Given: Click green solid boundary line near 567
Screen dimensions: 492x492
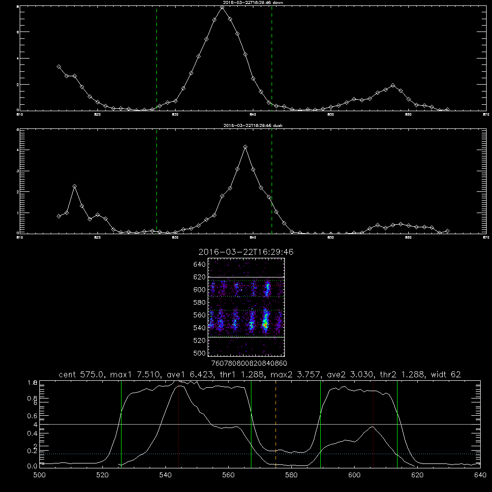Looking at the screenshot, I should tap(251, 424).
